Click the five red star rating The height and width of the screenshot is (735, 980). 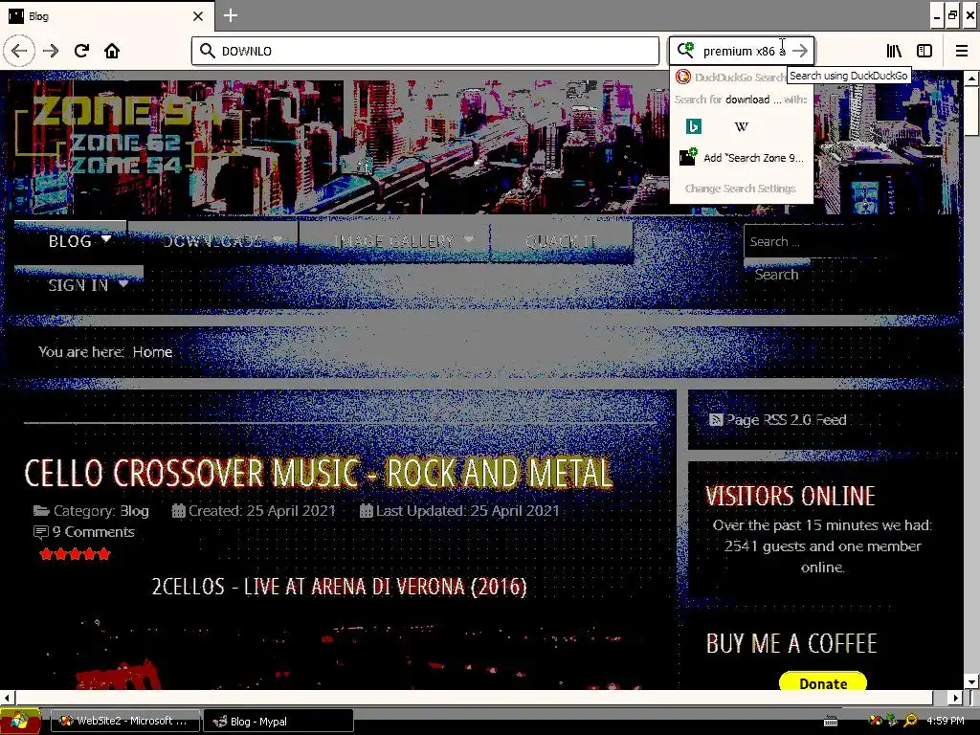tap(75, 554)
